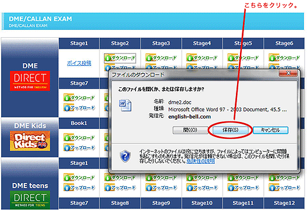This screenshot has width=308, height=212.
Task: Close the file download dialog
Action: [x=288, y=73]
